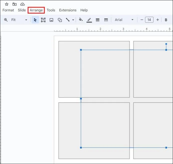This screenshot has height=164, width=173.
Task: Click the selection's left middle resize handle
Action: coord(81,99)
